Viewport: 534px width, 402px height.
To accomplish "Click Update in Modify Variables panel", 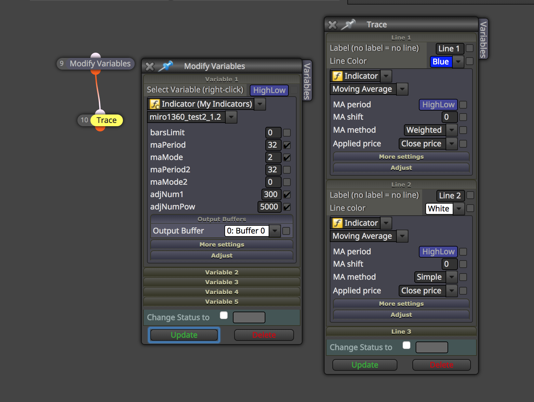I will [x=184, y=335].
